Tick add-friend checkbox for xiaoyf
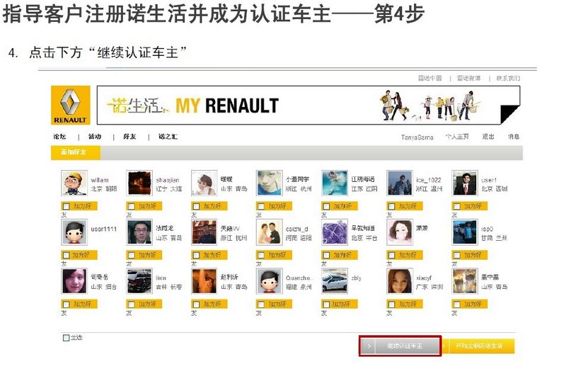566x381 pixels. [392, 305]
